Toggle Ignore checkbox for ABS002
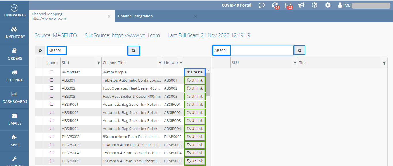393x166 pixels. [x=52, y=88]
